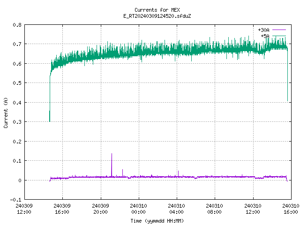The image size is (300, 225).
Task: Click the "Time (yymmdd HH:MM)" x-axis label
Action: click(x=157, y=221)
